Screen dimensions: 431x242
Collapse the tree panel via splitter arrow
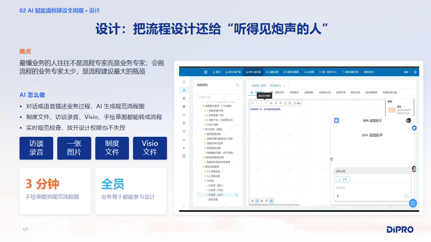point(243,141)
